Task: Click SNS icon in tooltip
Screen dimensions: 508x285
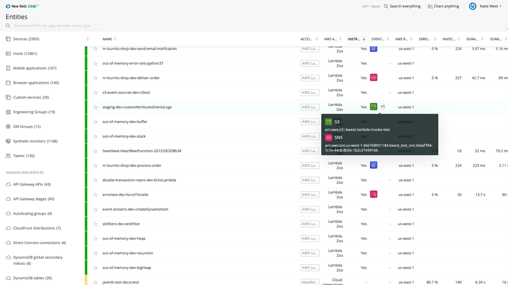Action: 329,138
